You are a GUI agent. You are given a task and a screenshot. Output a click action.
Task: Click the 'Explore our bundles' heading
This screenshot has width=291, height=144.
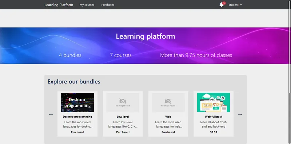74,82
